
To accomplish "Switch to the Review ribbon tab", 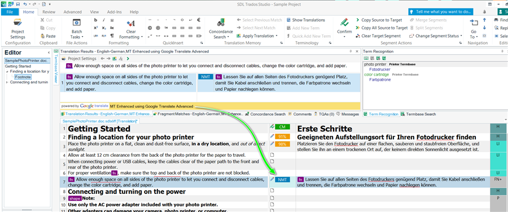I will pyautogui.click(x=49, y=12).
